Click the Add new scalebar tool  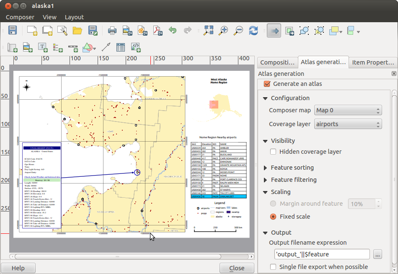pos(73,47)
